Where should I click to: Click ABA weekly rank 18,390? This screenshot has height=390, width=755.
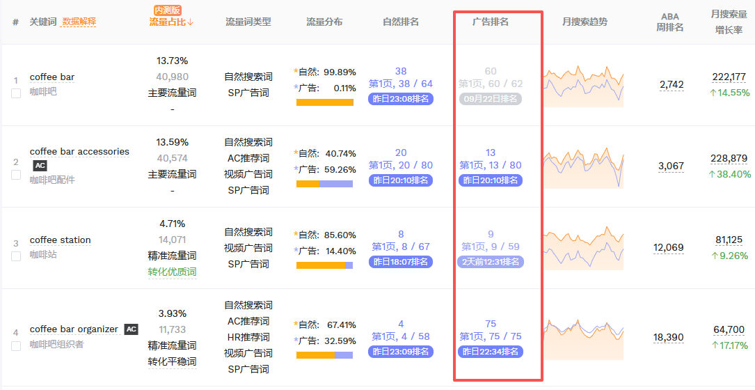(668, 338)
